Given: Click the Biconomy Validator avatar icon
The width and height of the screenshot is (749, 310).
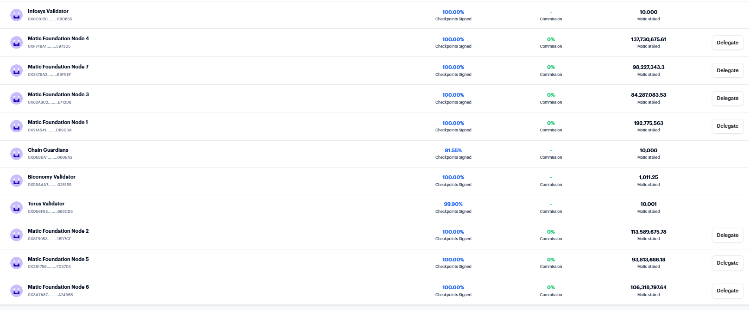Looking at the screenshot, I should [x=17, y=180].
